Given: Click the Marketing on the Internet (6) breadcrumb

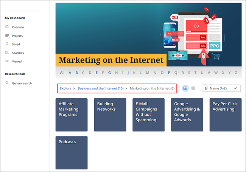Looking at the screenshot, I should (x=152, y=88).
